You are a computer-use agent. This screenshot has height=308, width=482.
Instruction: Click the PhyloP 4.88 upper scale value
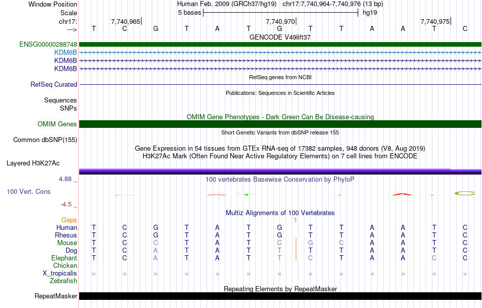(x=65, y=179)
